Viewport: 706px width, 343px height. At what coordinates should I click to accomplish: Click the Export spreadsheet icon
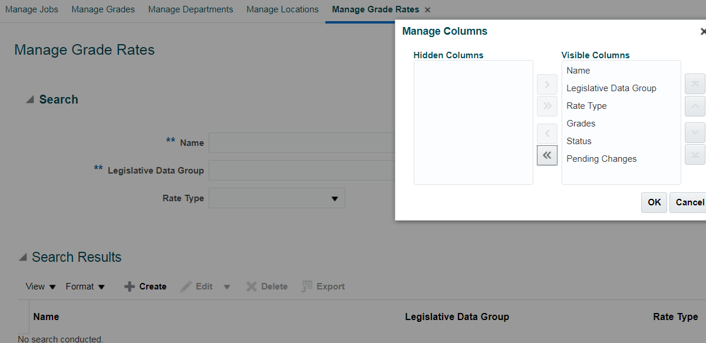[x=307, y=287]
